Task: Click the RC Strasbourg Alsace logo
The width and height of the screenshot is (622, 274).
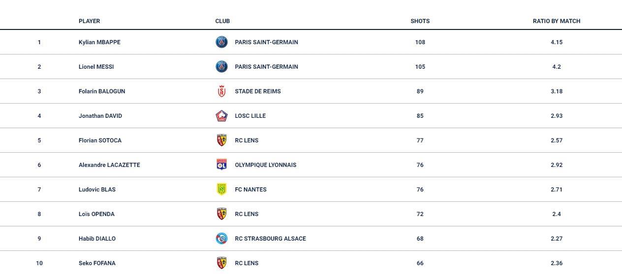Action: click(221, 239)
